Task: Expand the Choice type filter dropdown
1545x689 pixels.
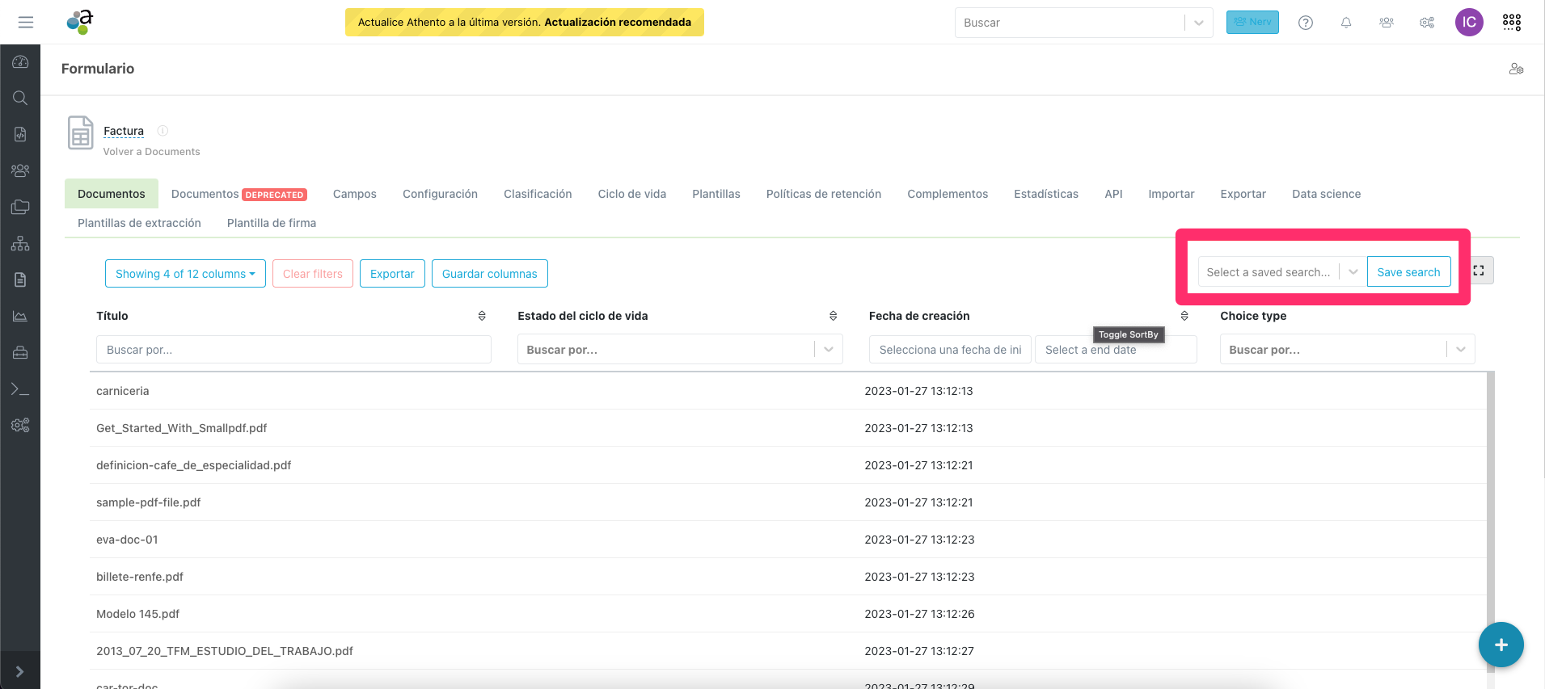Action: pyautogui.click(x=1460, y=350)
